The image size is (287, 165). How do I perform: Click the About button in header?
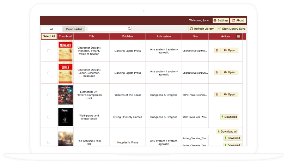[238, 20]
